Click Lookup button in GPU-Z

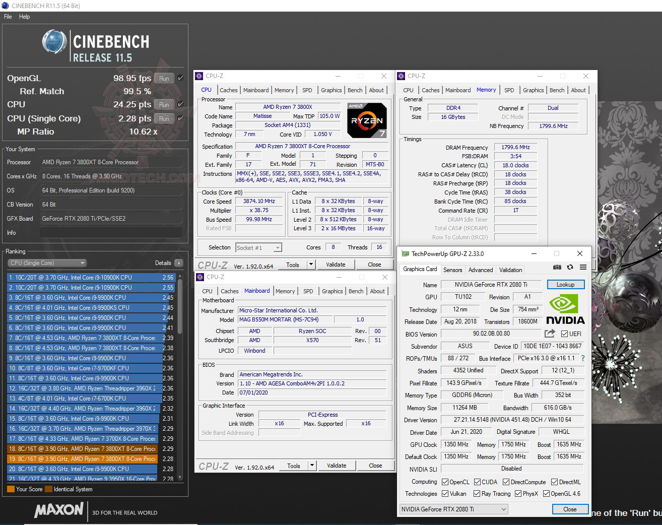pyautogui.click(x=565, y=285)
